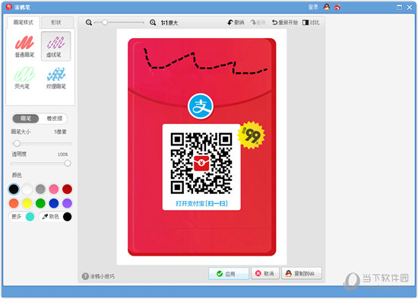
Task: Click the login (登录) link
Action: pos(313,7)
